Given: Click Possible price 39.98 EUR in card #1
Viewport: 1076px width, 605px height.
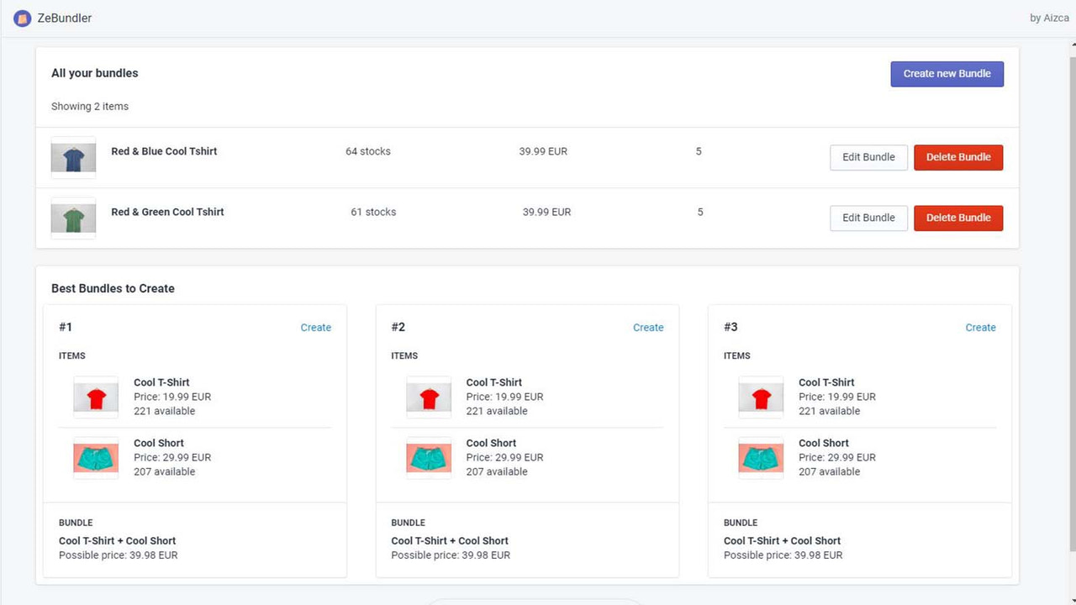Looking at the screenshot, I should pos(118,555).
